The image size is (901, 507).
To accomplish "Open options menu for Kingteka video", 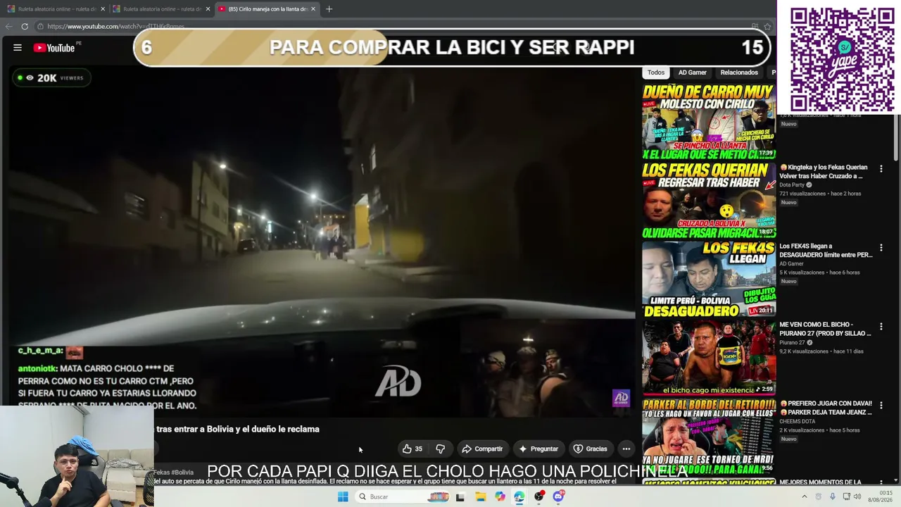I will pyautogui.click(x=881, y=169).
